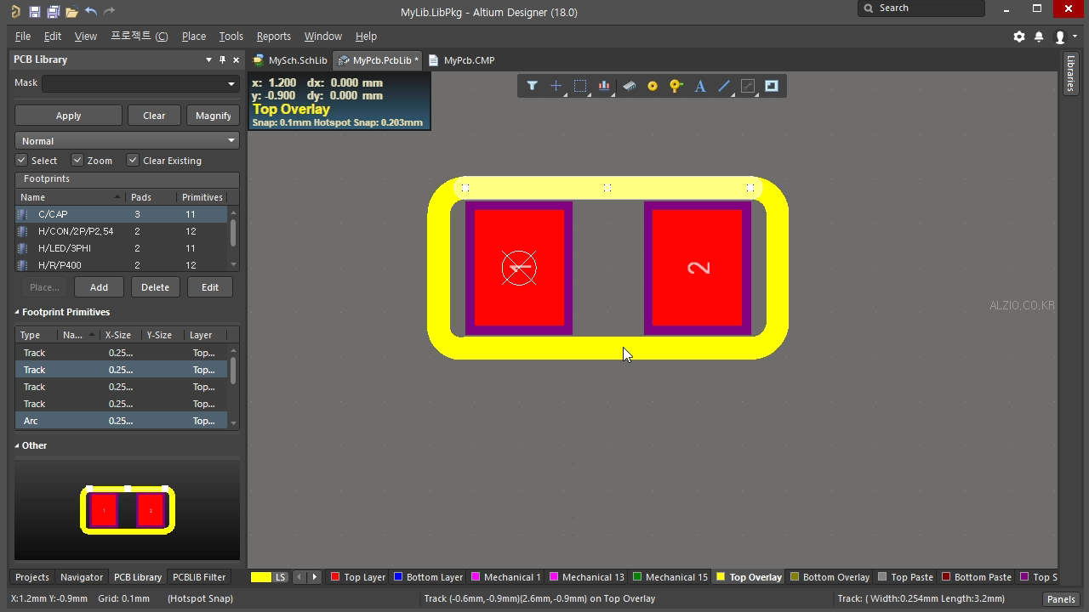Image resolution: width=1089 pixels, height=612 pixels.
Task: Select the Bottom Layer blue swatch tab
Action: point(428,577)
